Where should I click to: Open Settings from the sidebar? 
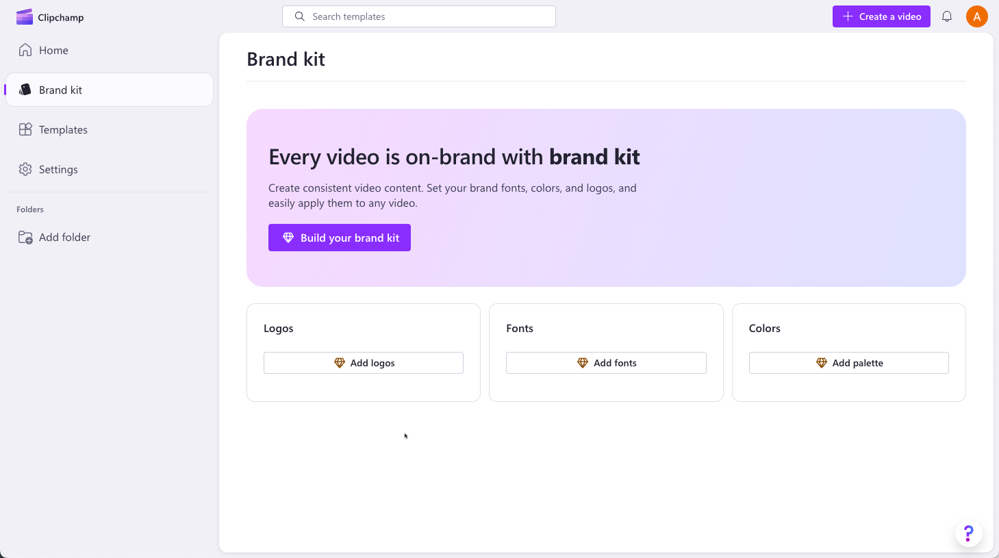coord(58,169)
